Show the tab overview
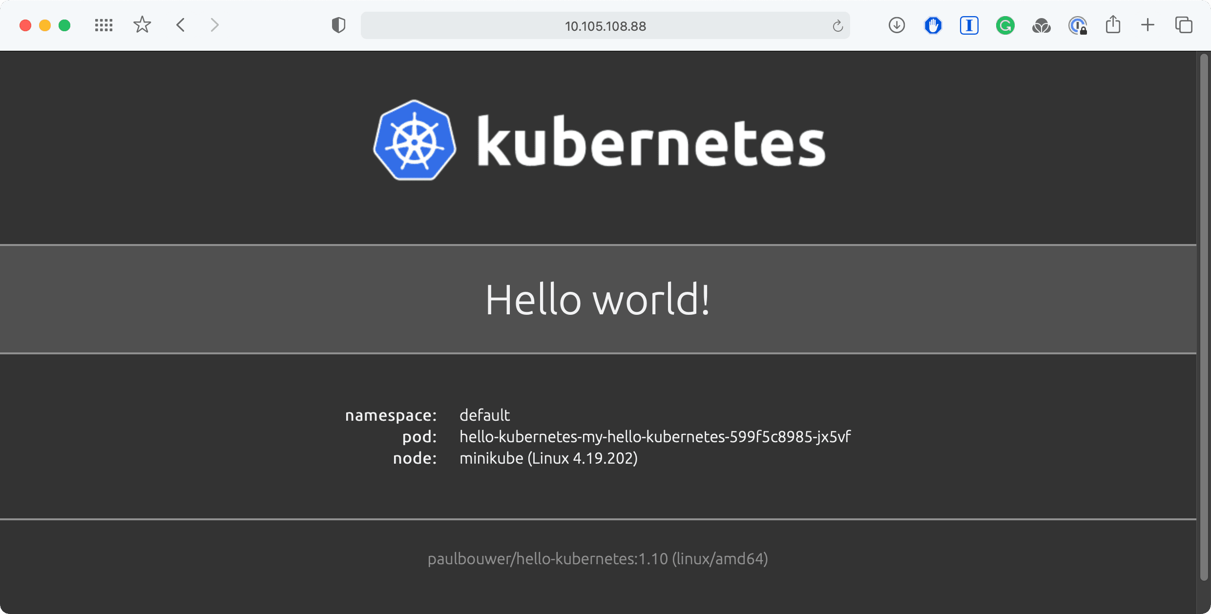 click(1184, 25)
